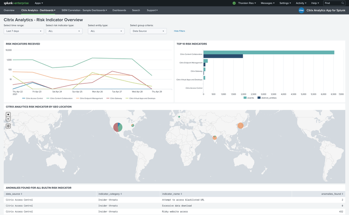349x215 pixels.
Task: Click the small green dot over Europe
Action: pyautogui.click(x=179, y=117)
